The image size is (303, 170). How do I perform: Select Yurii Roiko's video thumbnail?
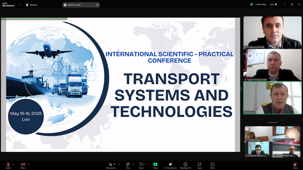[x=272, y=98]
